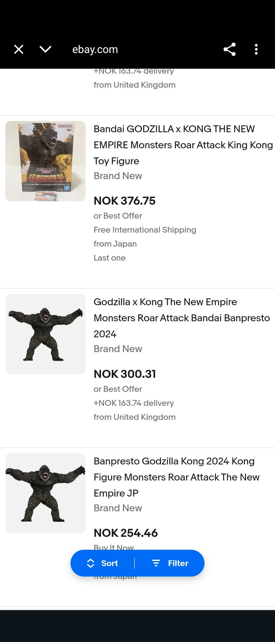Expand the browser tab chevron dropdown
The width and height of the screenshot is (275, 642).
46,49
